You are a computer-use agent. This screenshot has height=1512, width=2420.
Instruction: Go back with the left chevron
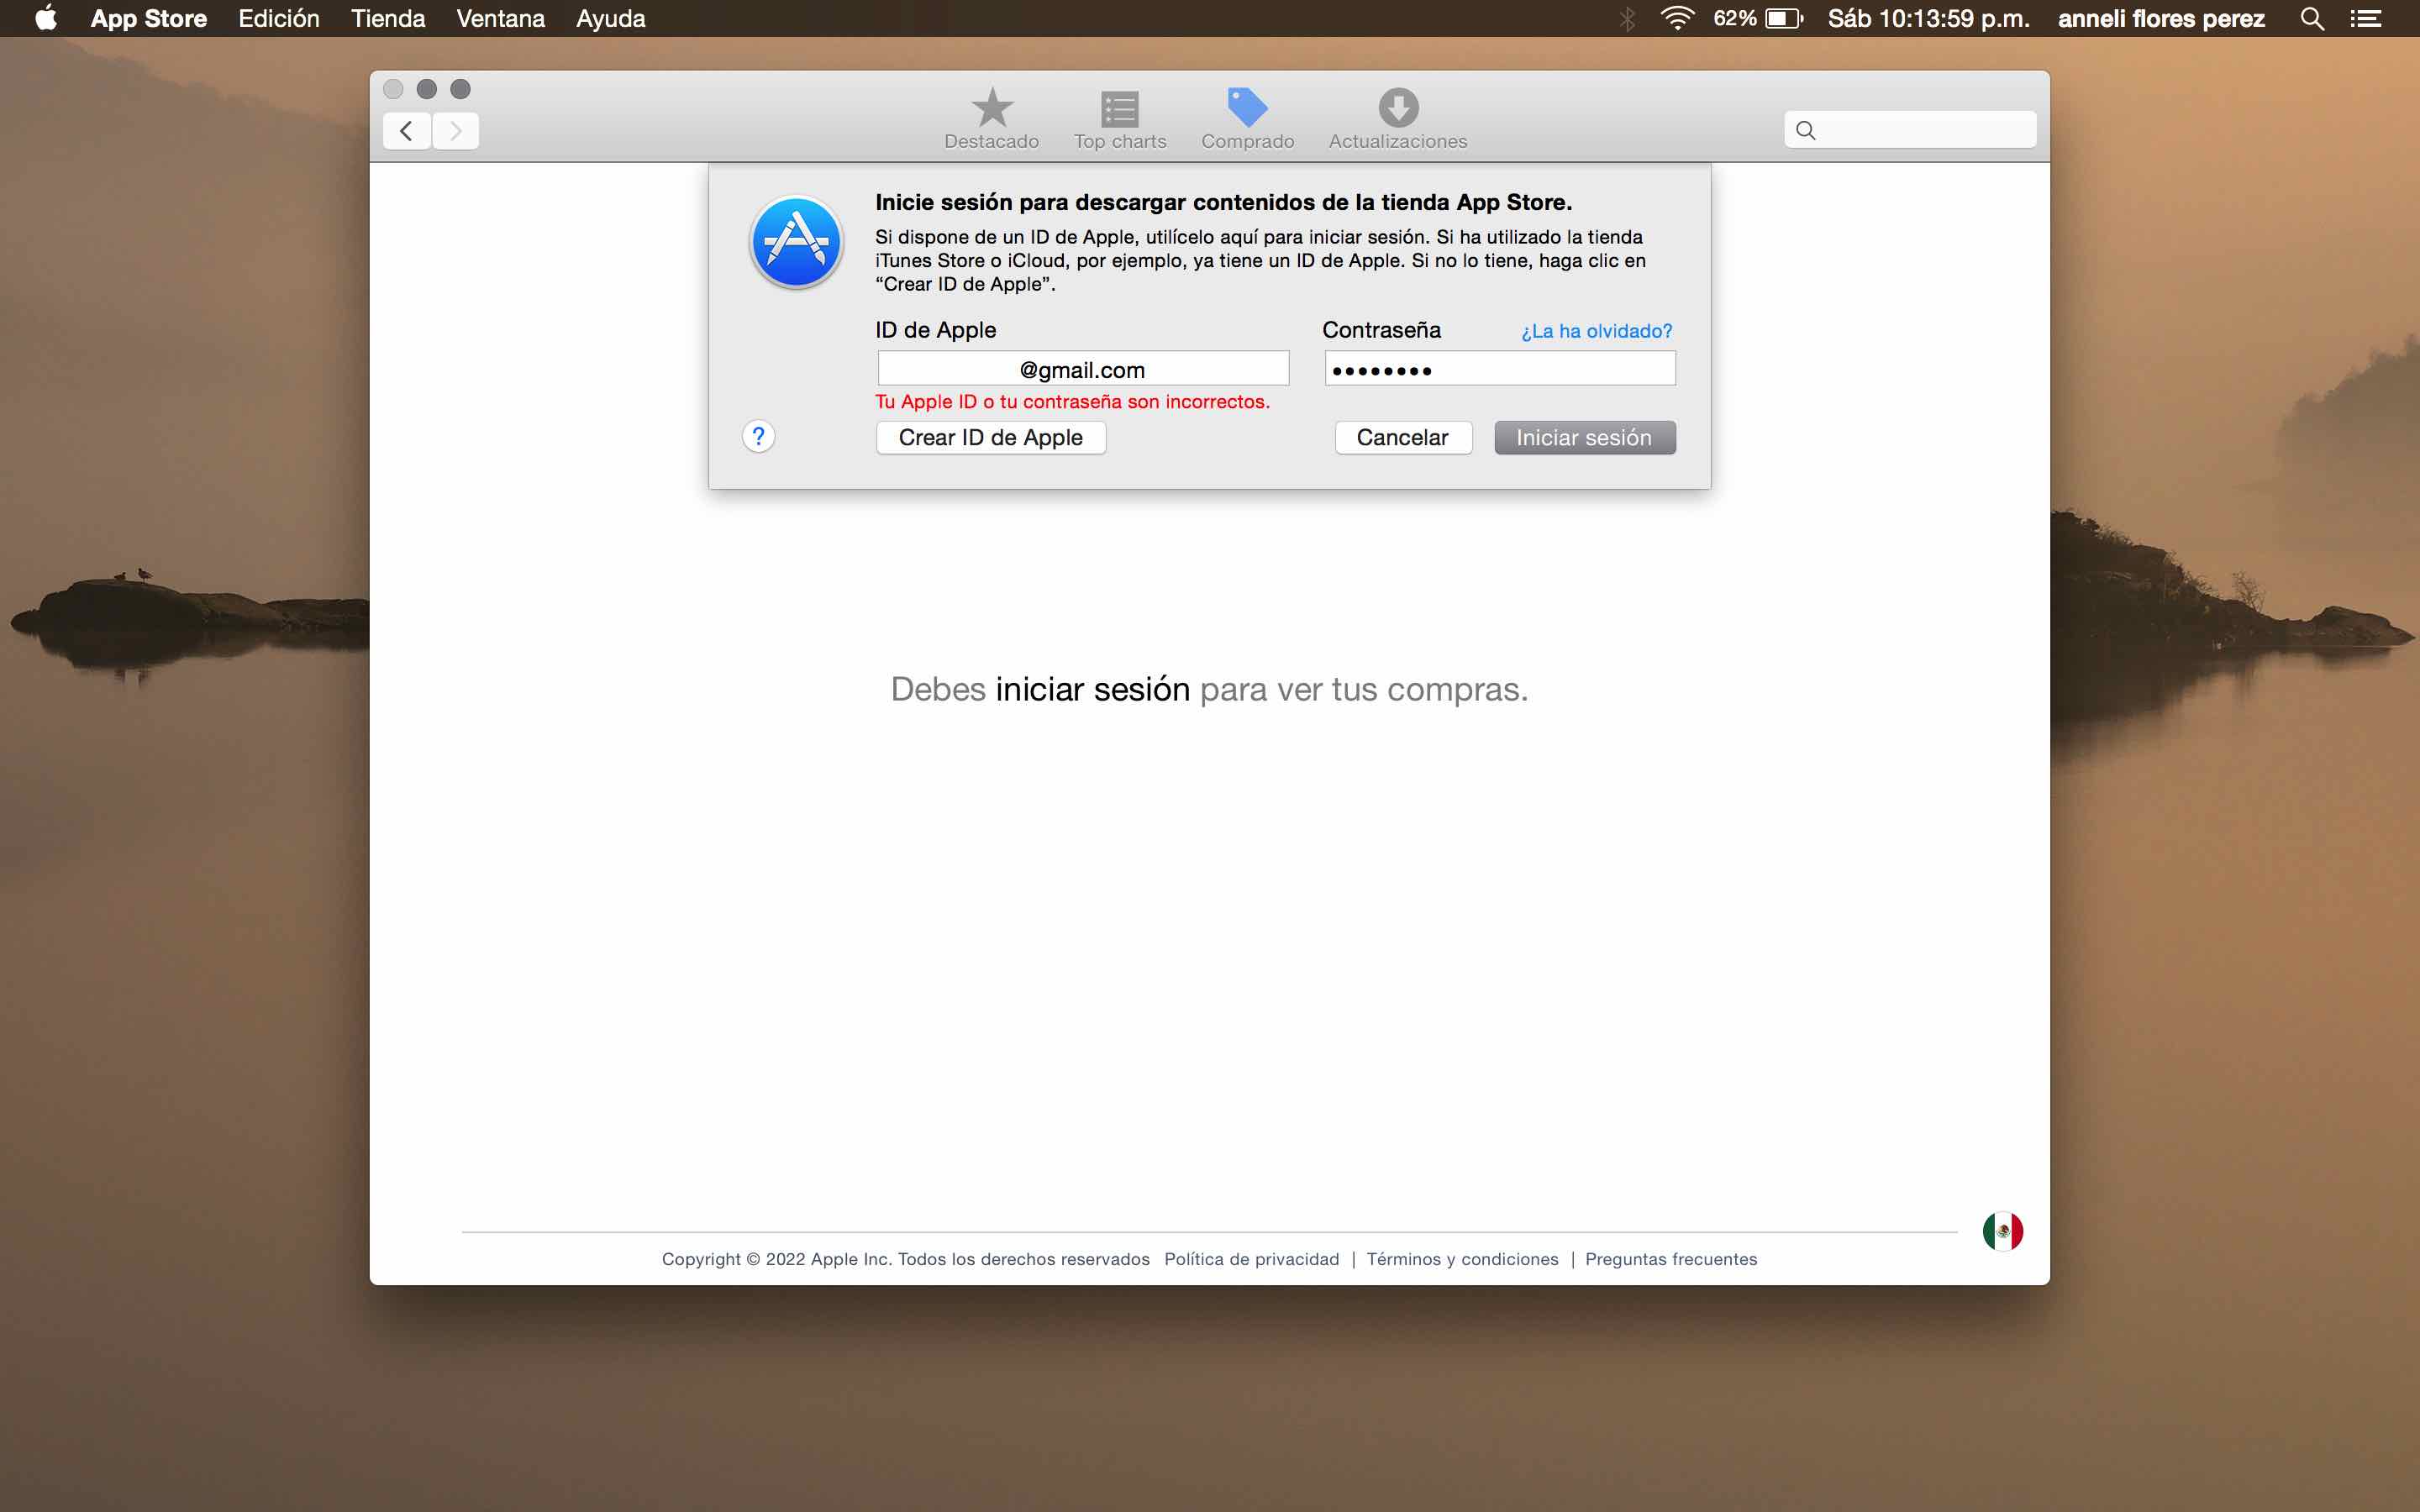(x=407, y=131)
